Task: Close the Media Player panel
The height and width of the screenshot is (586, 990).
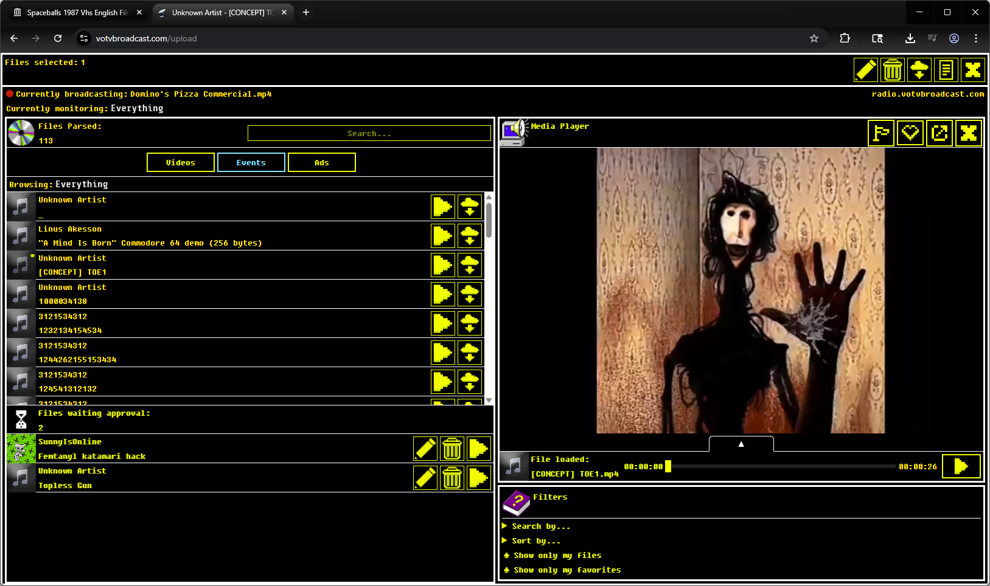Action: 969,133
